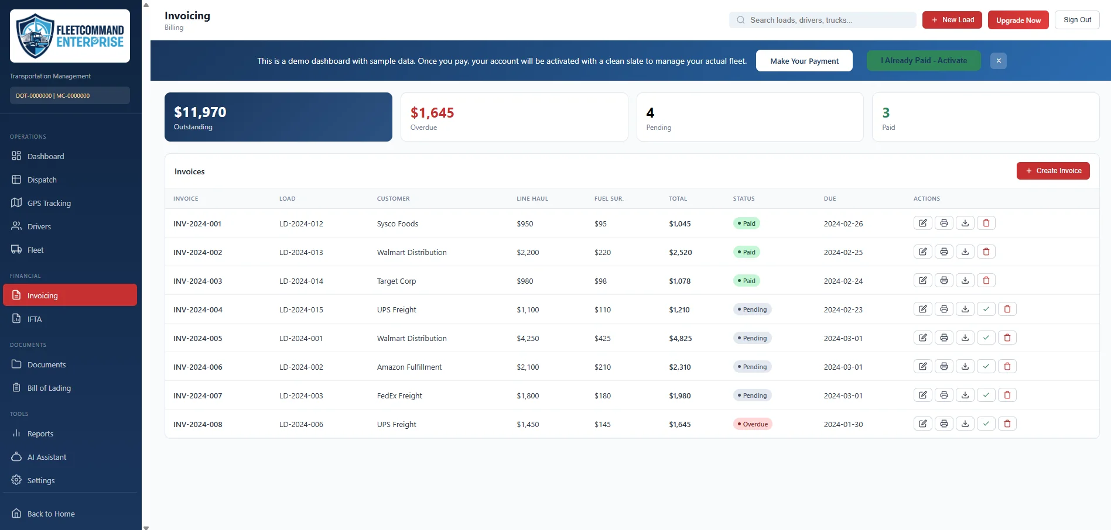Click the sidebar scrollbar down arrow

[x=146, y=527]
